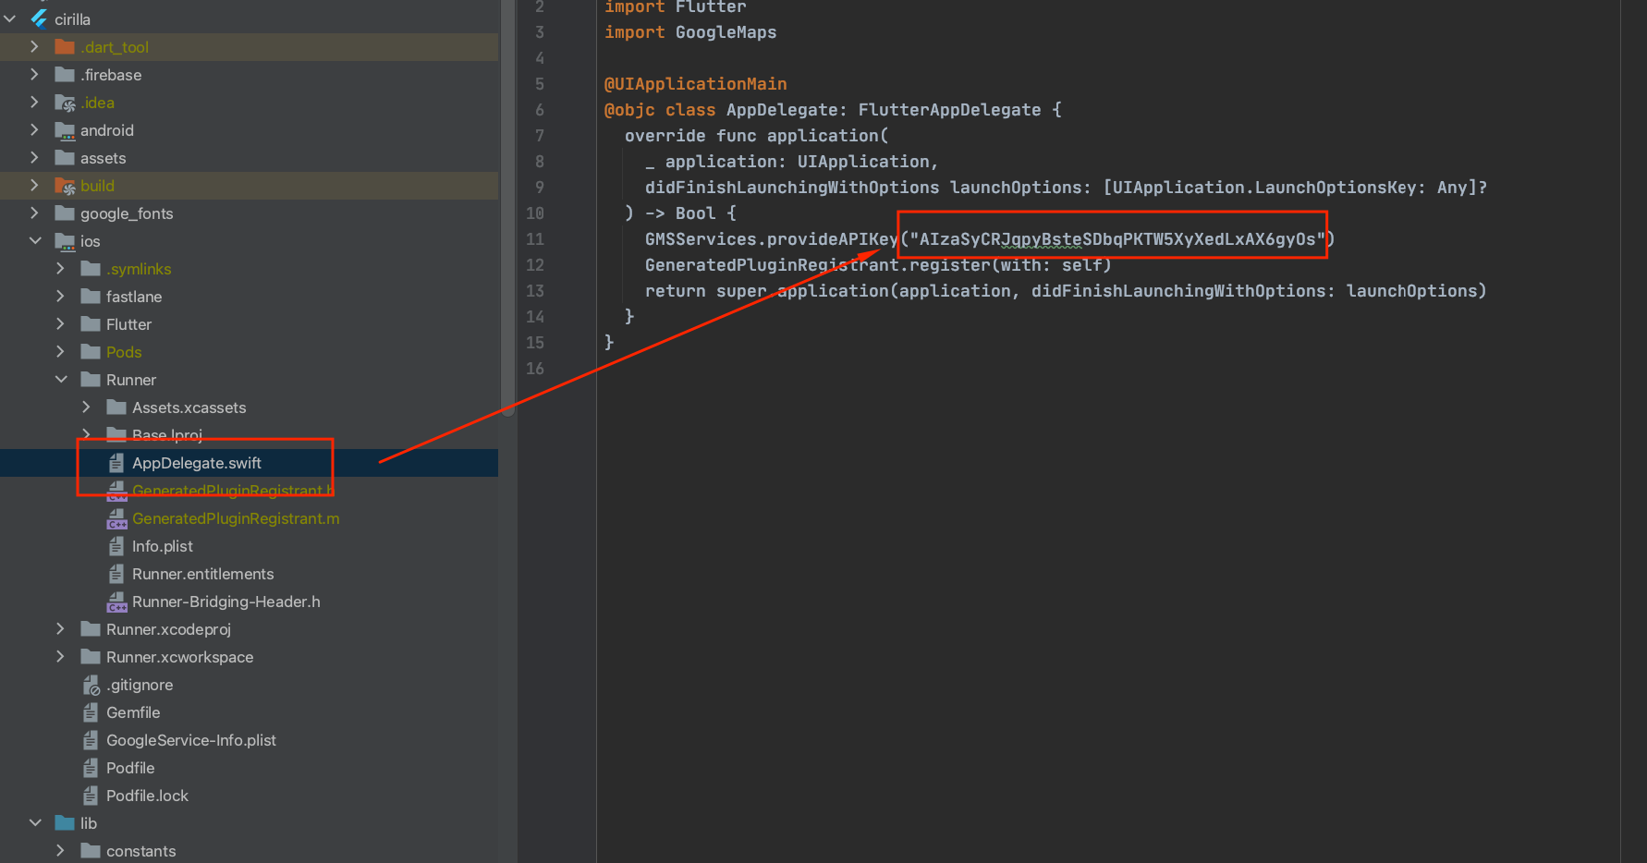Click the .gitignore file icon
Viewport: 1647px width, 863px height.
click(91, 685)
